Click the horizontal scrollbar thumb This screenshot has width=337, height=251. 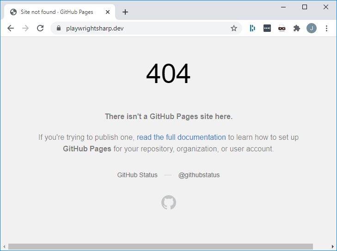pyautogui.click(x=160, y=246)
